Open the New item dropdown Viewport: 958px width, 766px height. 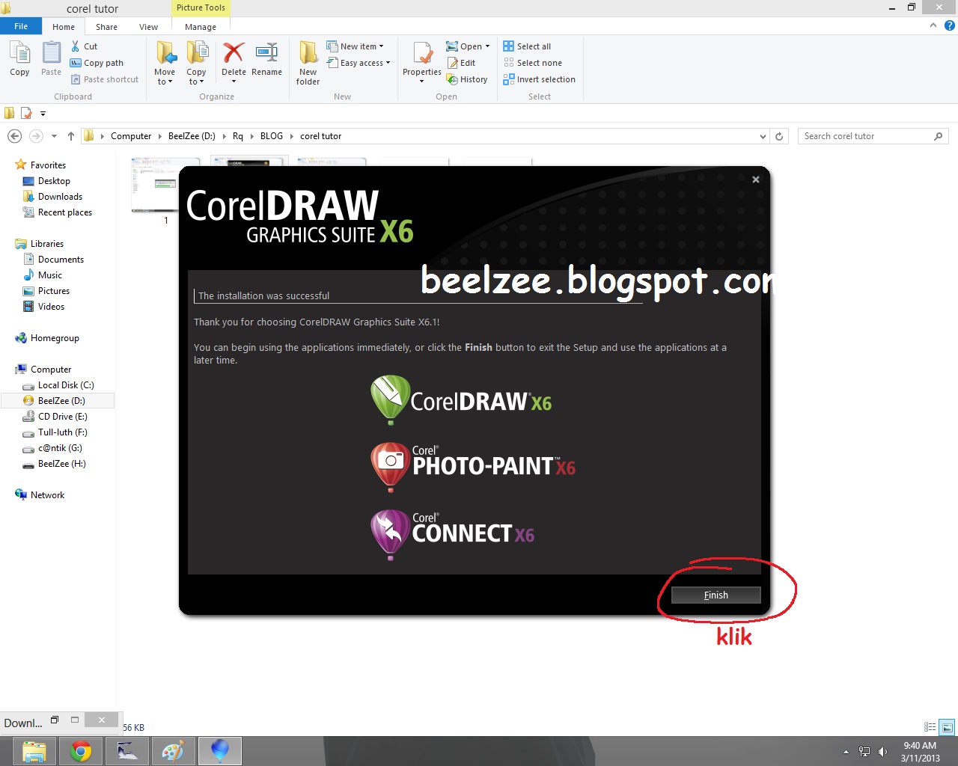tap(356, 46)
